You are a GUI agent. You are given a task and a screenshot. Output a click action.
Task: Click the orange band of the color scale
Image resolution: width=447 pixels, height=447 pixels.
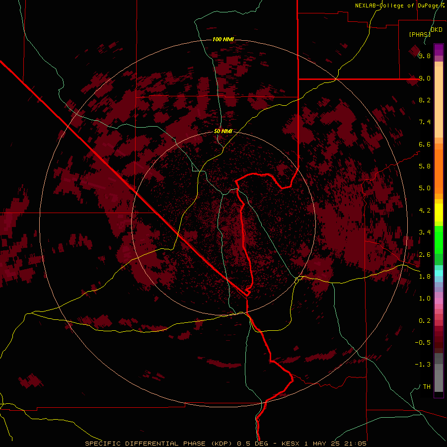coord(439,171)
